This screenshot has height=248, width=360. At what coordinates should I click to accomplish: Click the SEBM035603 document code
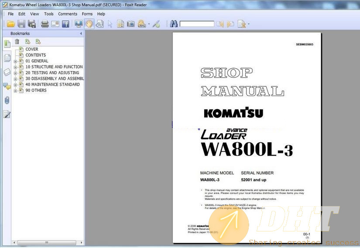[x=305, y=45]
